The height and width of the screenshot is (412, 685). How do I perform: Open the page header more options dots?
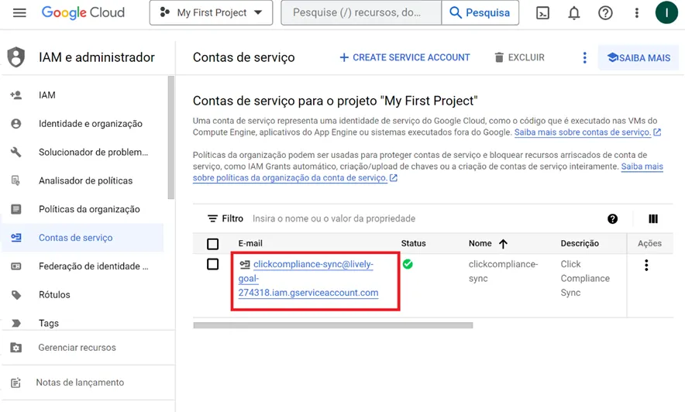pyautogui.click(x=584, y=57)
